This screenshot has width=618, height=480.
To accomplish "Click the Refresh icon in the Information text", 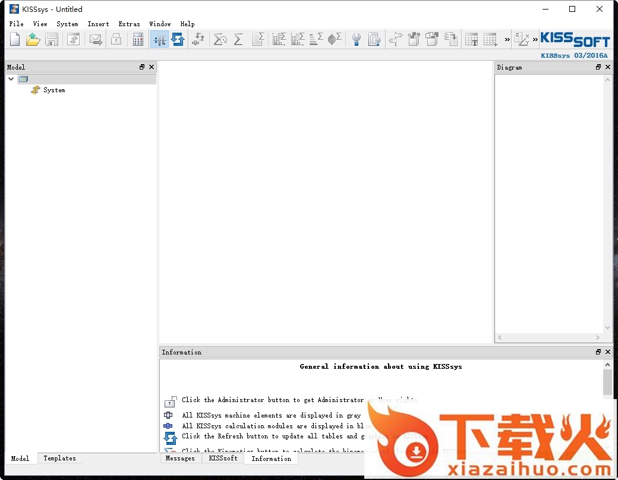I will coord(171,438).
